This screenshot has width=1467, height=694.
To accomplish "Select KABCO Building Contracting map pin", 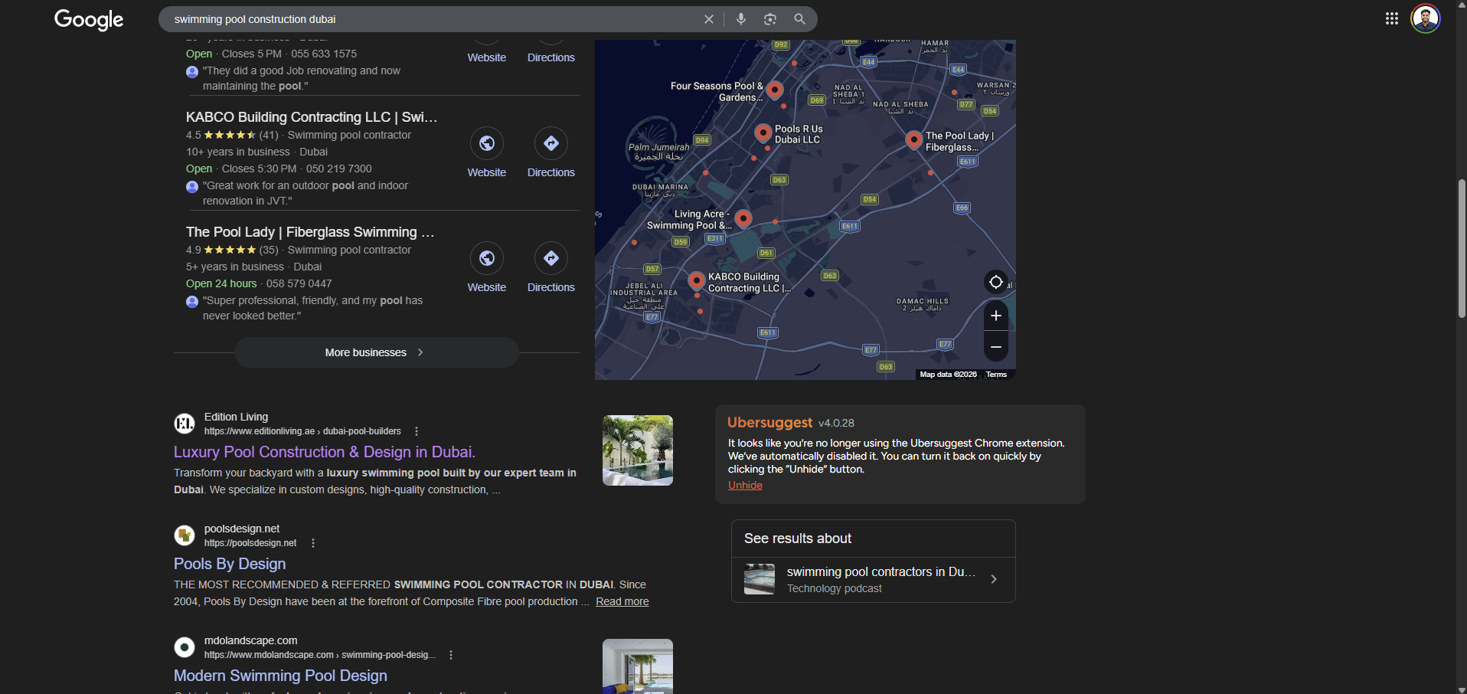I will [696, 281].
